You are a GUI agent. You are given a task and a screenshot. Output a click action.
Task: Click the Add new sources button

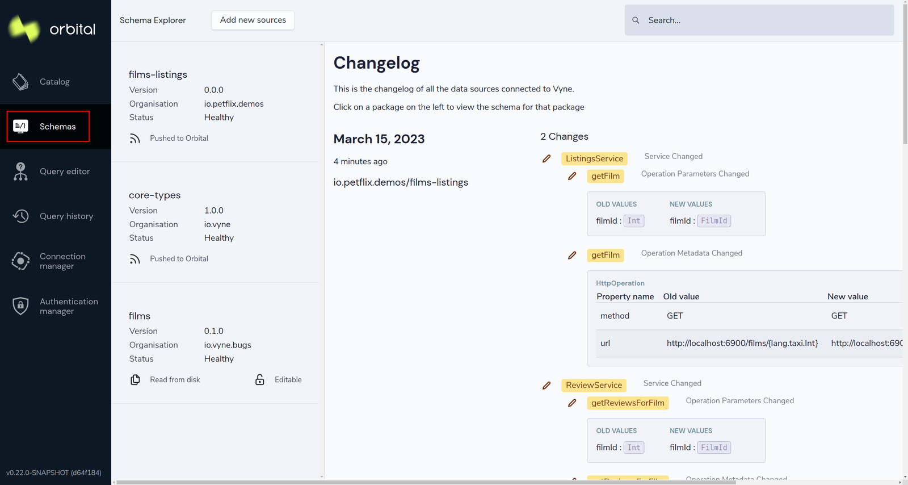coord(253,20)
